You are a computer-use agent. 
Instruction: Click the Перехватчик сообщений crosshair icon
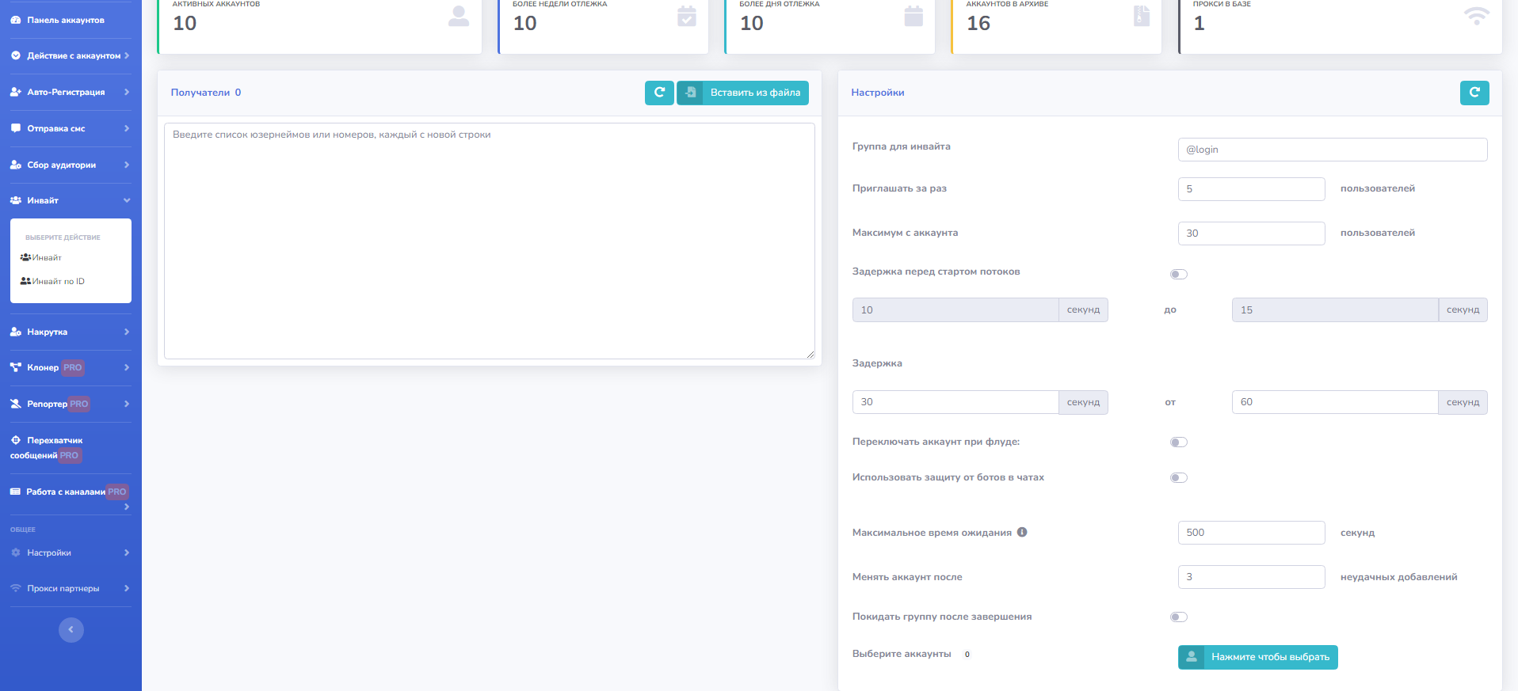tap(16, 440)
